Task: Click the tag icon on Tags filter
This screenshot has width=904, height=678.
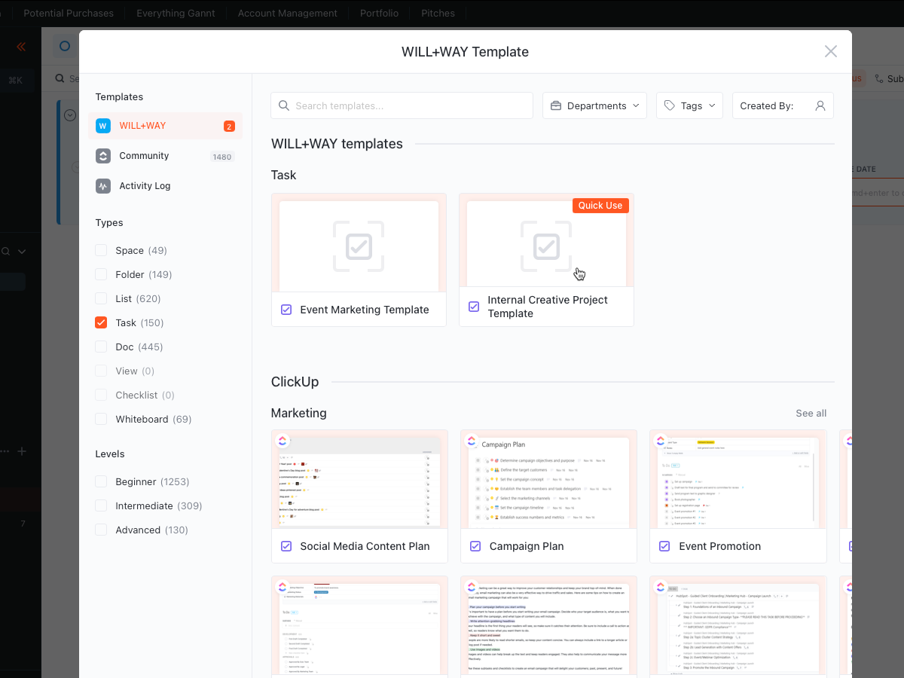Action: click(x=670, y=105)
